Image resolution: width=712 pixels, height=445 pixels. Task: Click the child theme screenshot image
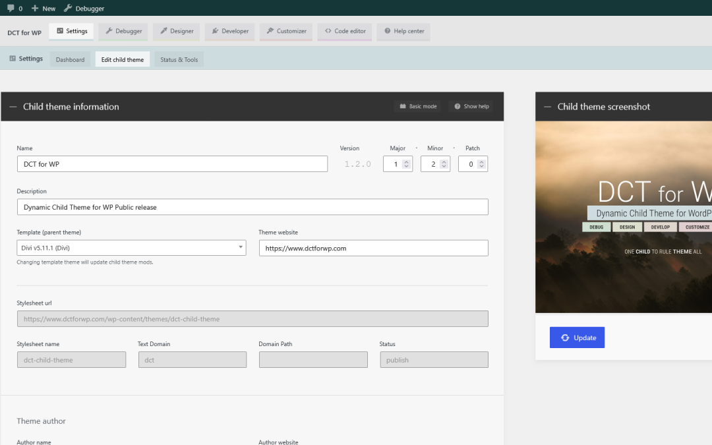pyautogui.click(x=624, y=217)
